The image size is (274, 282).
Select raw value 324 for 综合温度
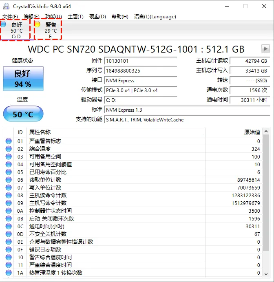pyautogui.click(x=256, y=149)
